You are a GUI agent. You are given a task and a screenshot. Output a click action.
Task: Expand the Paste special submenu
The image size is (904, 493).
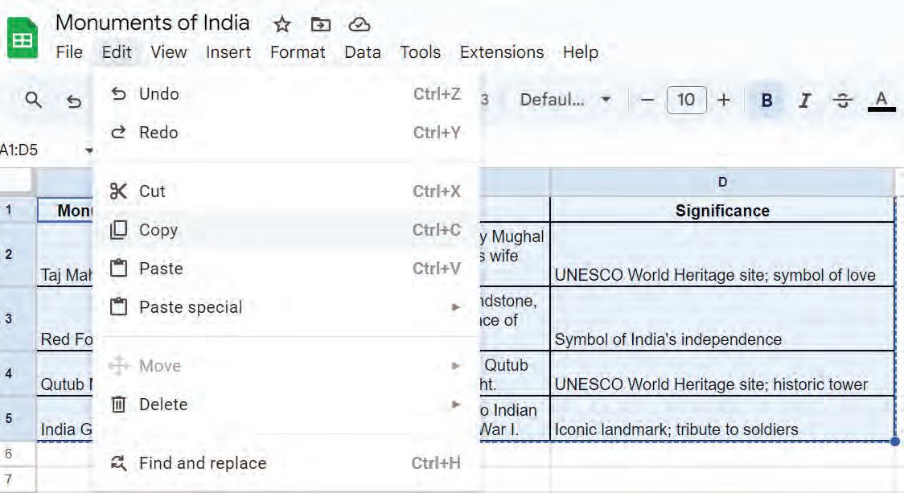286,307
